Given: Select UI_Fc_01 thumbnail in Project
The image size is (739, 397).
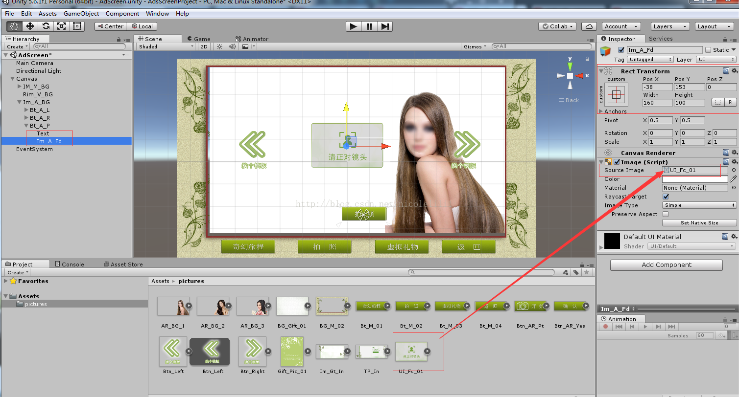Looking at the screenshot, I should [x=411, y=351].
